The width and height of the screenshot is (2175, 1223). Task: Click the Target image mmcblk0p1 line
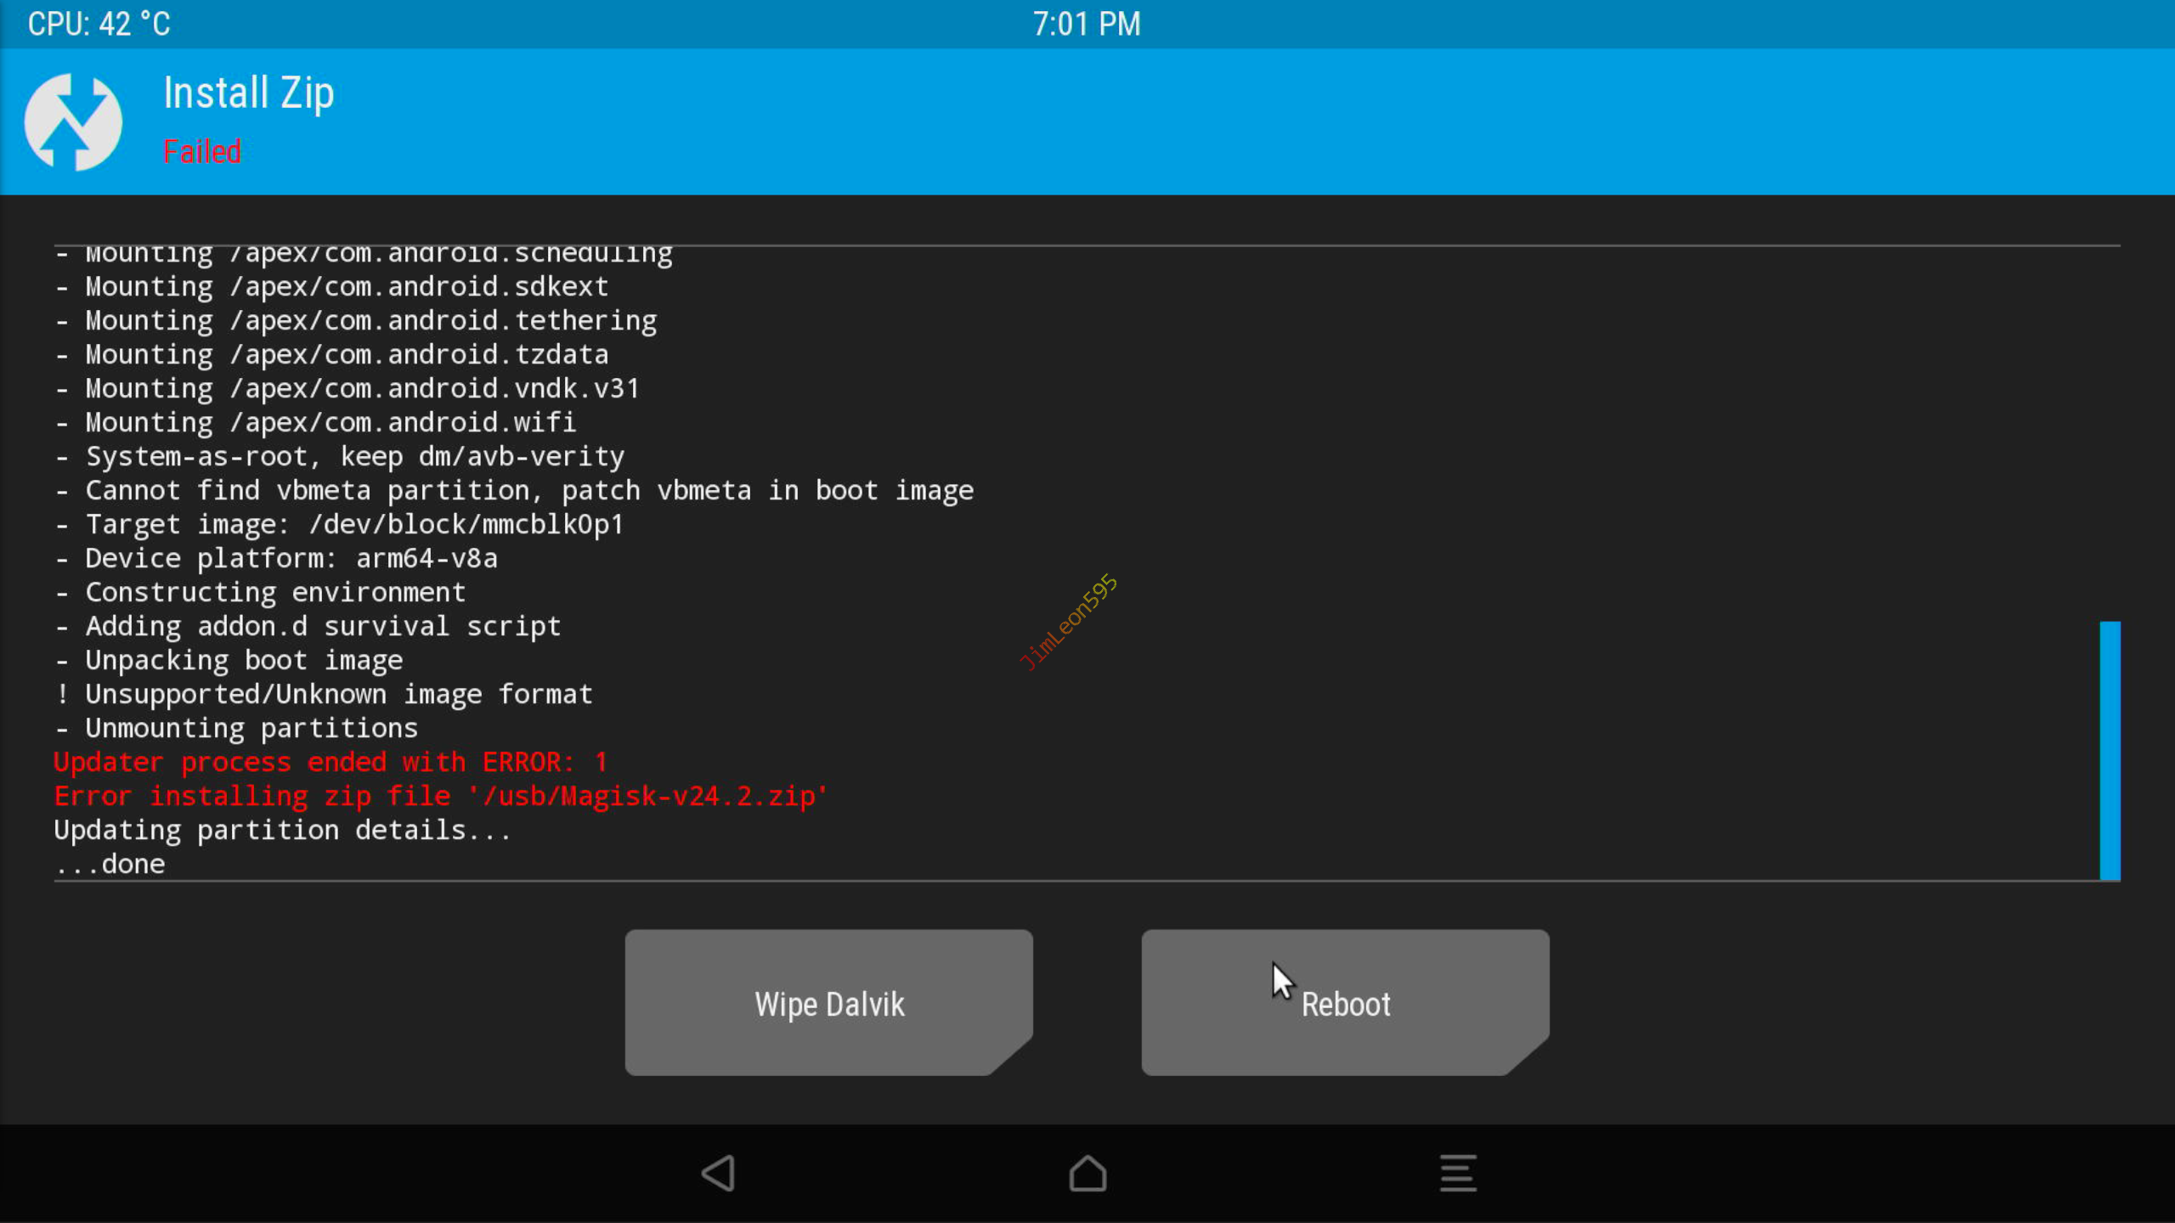pos(340,525)
